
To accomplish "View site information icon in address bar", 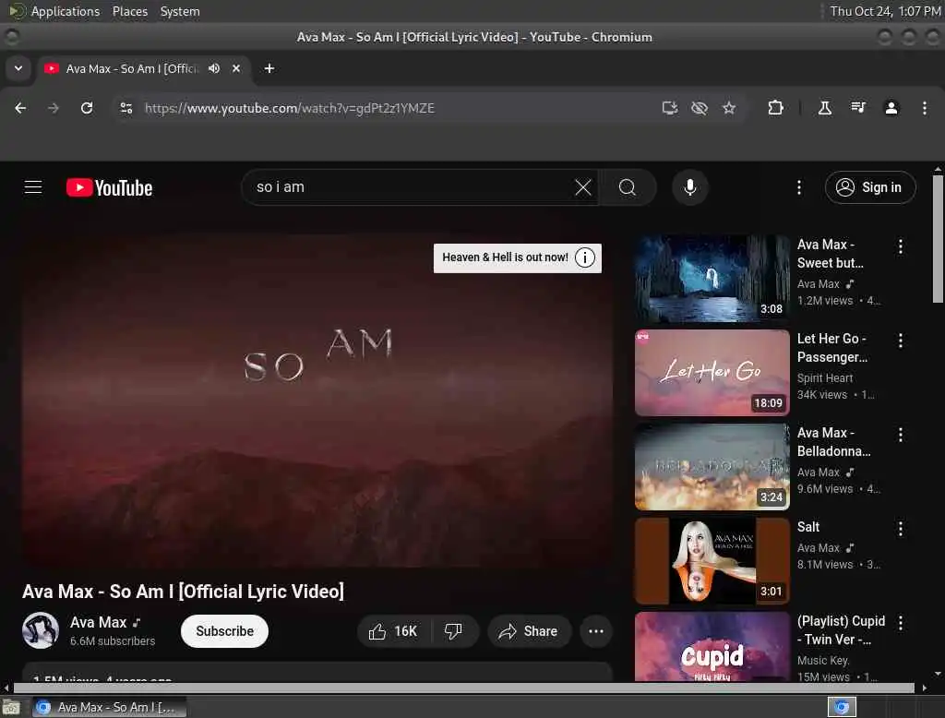I will coord(126,108).
